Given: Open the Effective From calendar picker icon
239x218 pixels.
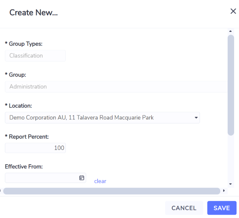Looking at the screenshot, I should [x=82, y=178].
